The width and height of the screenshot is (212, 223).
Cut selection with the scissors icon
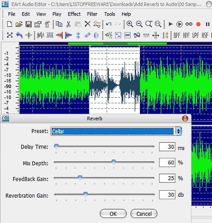pos(68,24)
